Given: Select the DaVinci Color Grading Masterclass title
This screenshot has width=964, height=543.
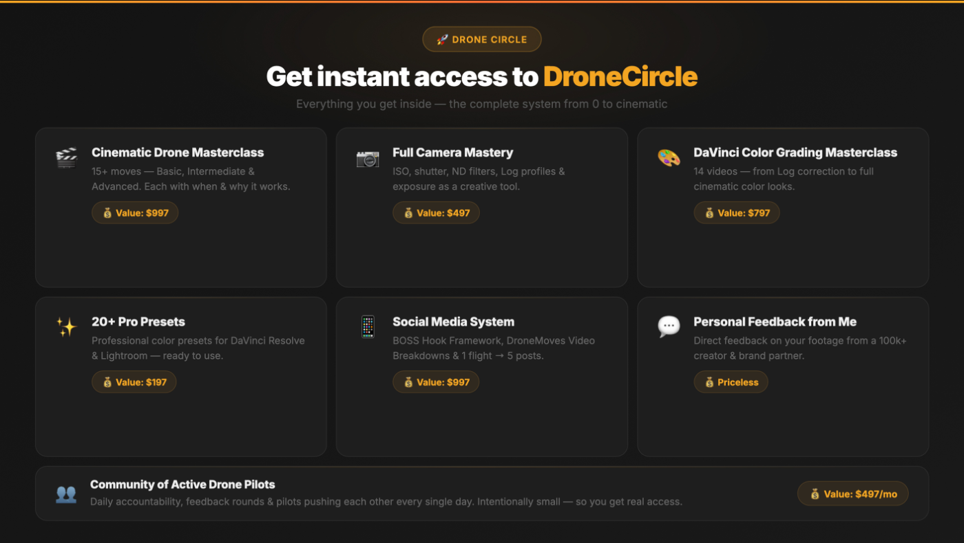Looking at the screenshot, I should tap(795, 153).
